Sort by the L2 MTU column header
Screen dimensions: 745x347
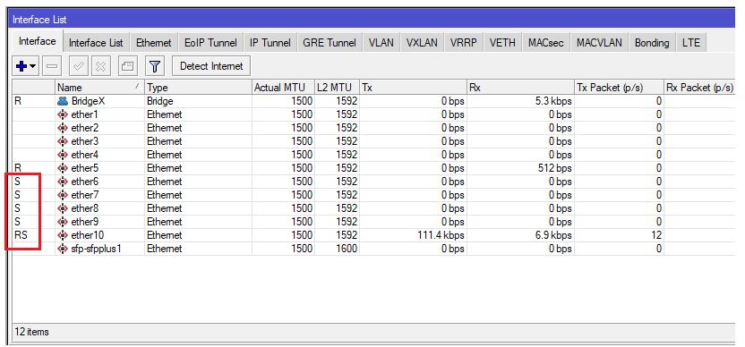[x=337, y=88]
